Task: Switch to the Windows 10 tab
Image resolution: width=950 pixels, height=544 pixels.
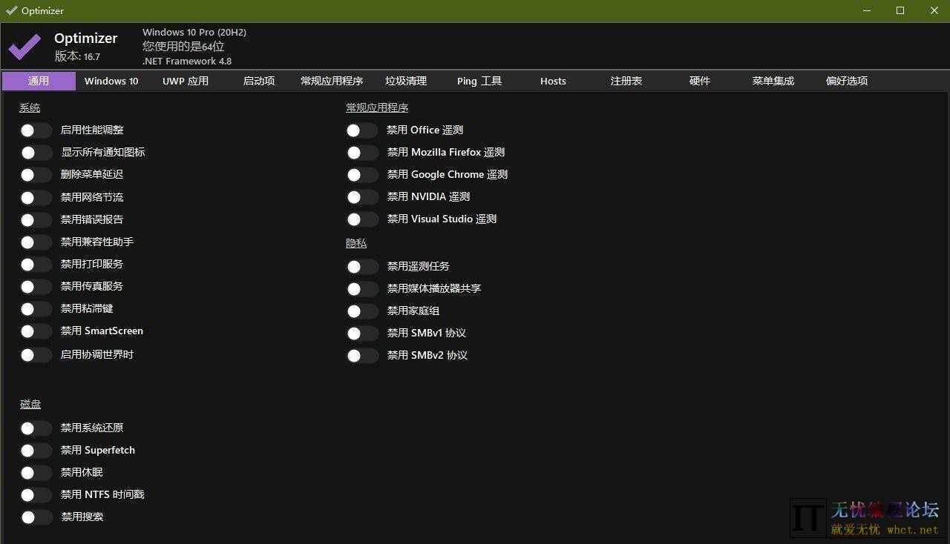Action: pos(111,81)
